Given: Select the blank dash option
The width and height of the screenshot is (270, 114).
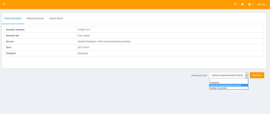Looking at the screenshot, I should 228,80.
